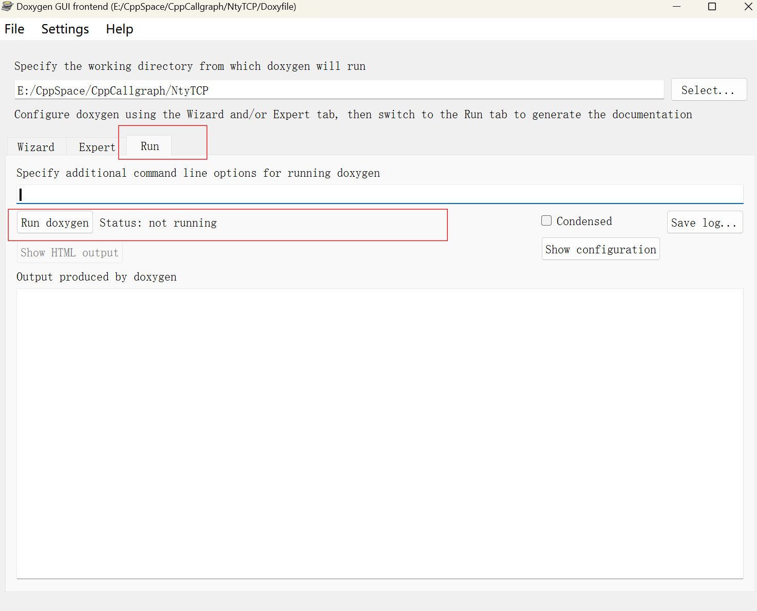Open the Settings menu

click(x=65, y=29)
